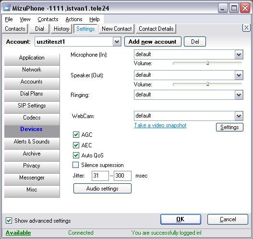The height and width of the screenshot is (239, 253).
Task: Open the Contacts menu in menu bar
Action: pos(48,19)
